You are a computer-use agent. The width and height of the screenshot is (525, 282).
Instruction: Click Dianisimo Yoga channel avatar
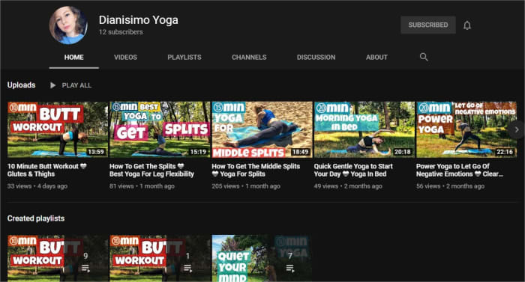[x=69, y=25]
